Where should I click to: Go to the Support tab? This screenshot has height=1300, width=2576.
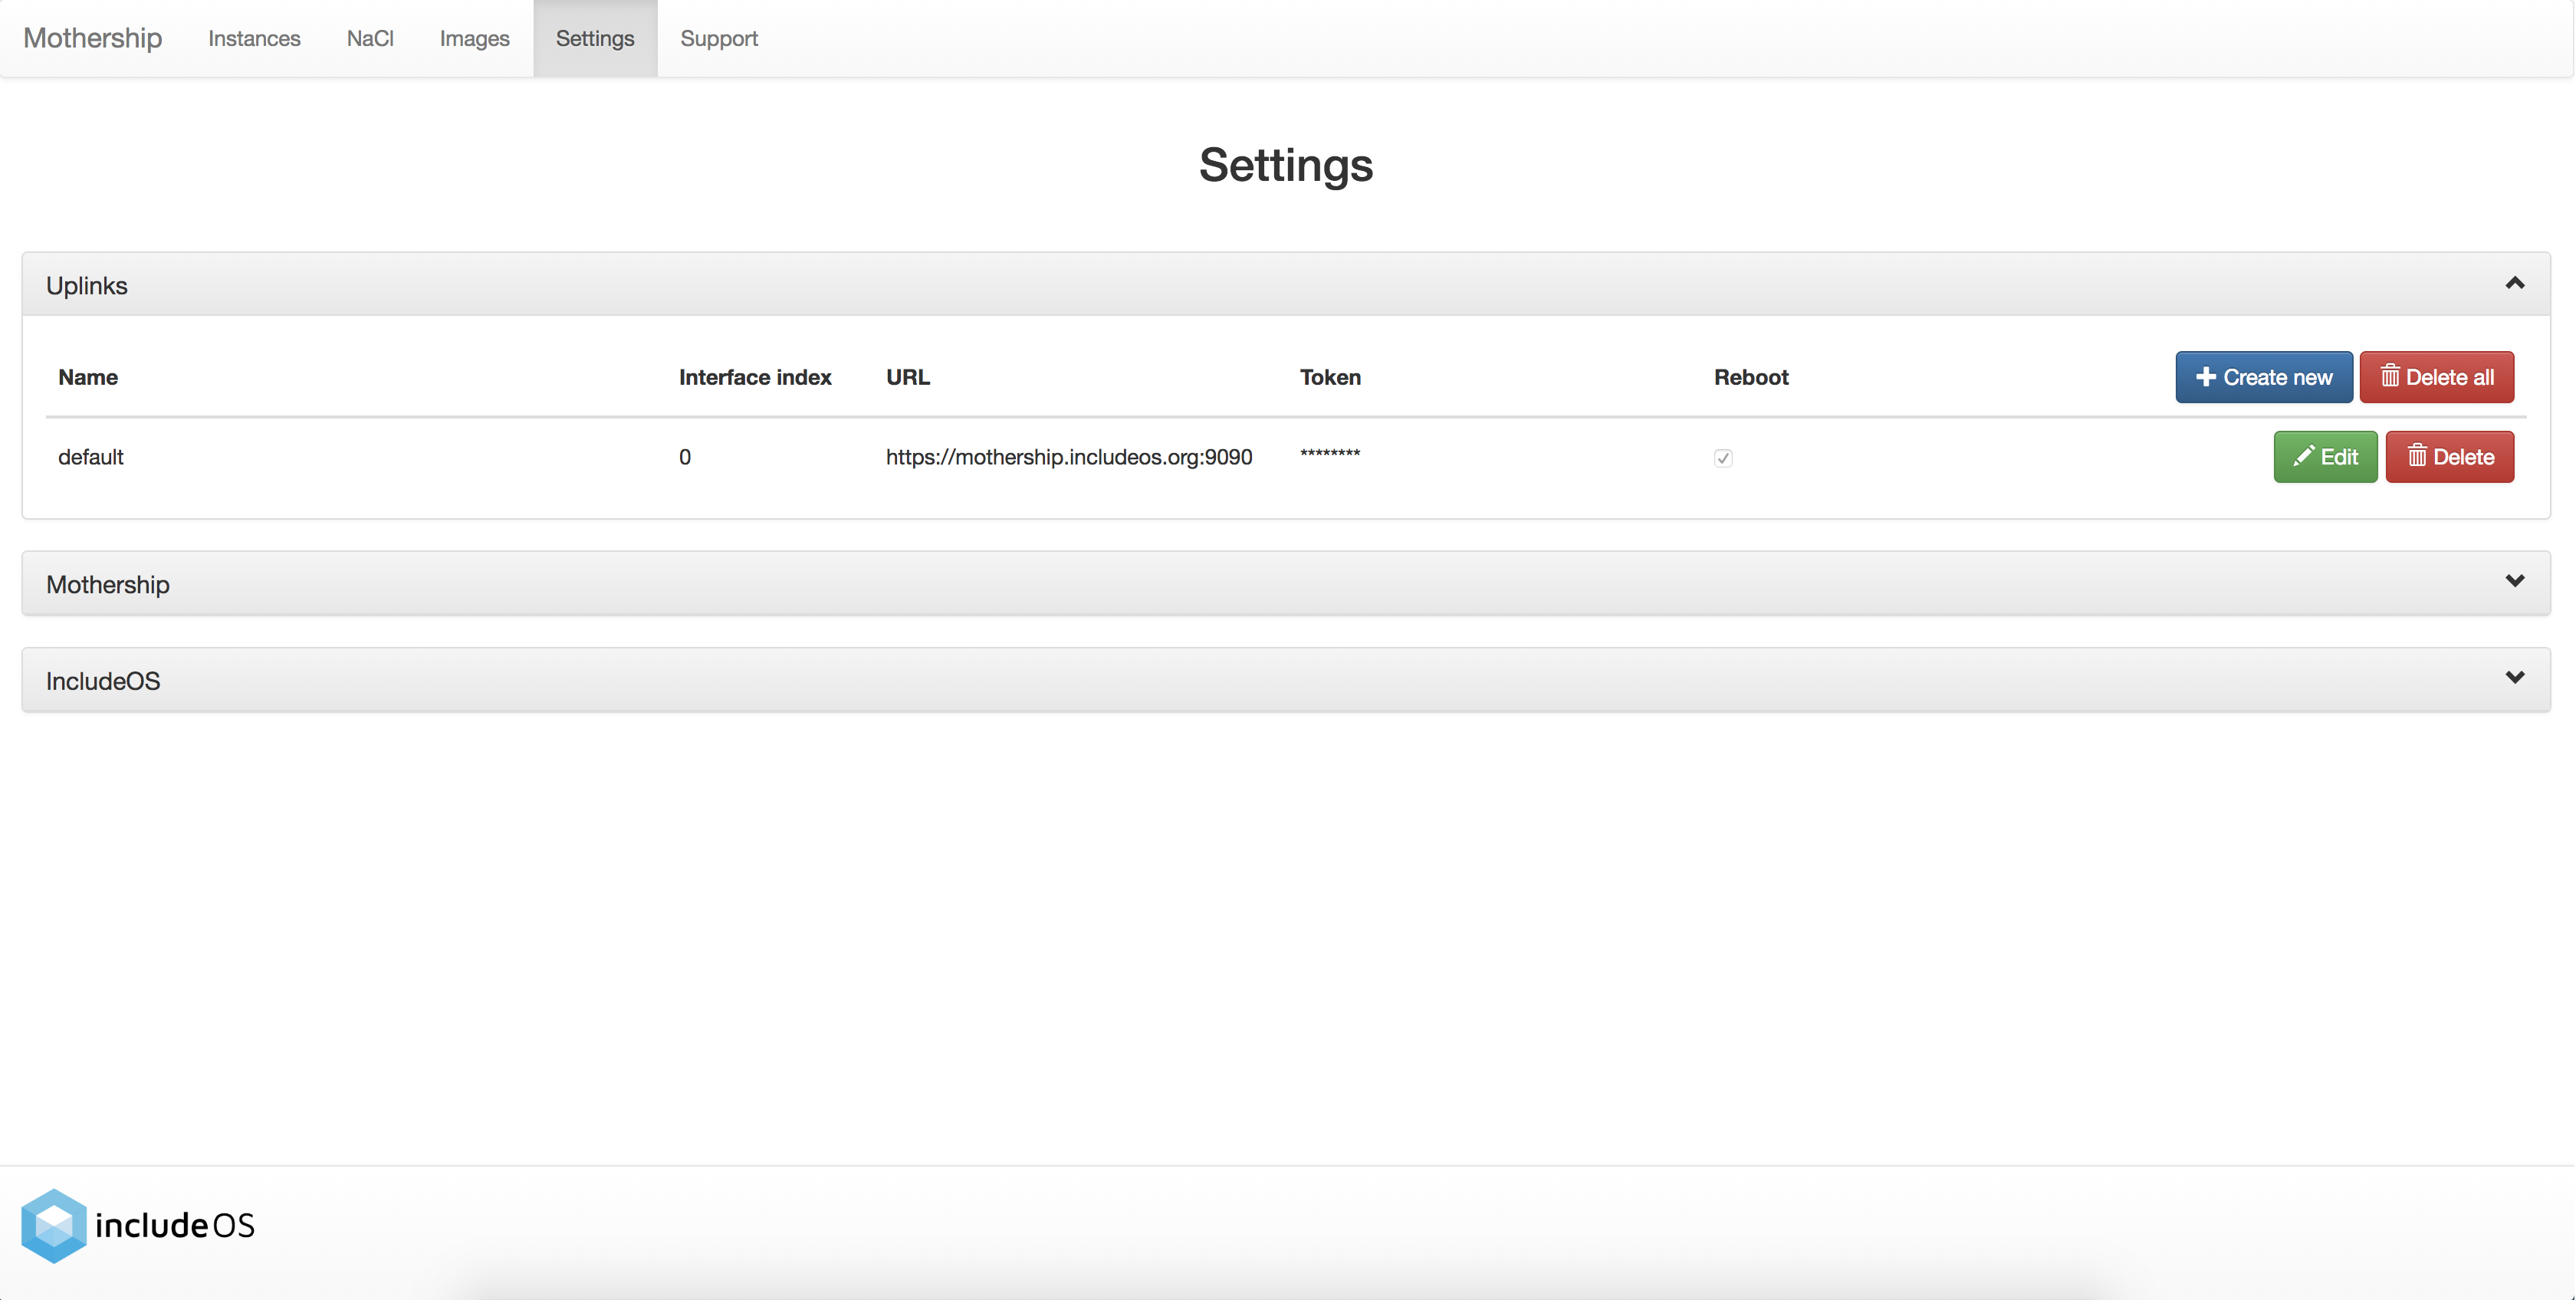tap(719, 38)
